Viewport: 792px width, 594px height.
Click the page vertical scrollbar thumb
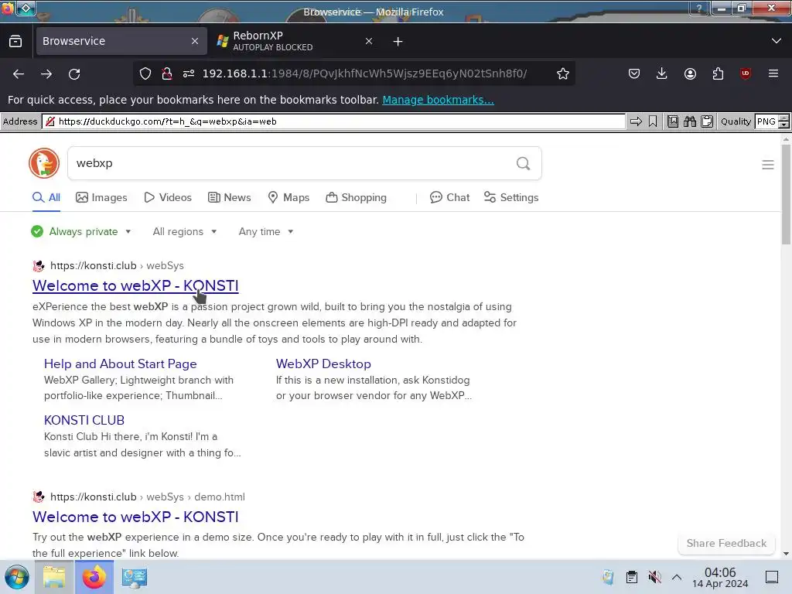click(786, 194)
